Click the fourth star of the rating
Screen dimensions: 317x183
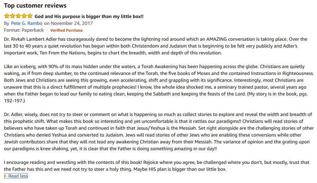pos(24,16)
